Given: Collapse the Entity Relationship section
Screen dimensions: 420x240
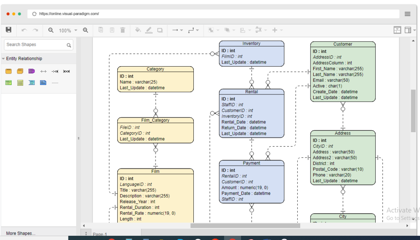Looking at the screenshot, I should [x=24, y=59].
